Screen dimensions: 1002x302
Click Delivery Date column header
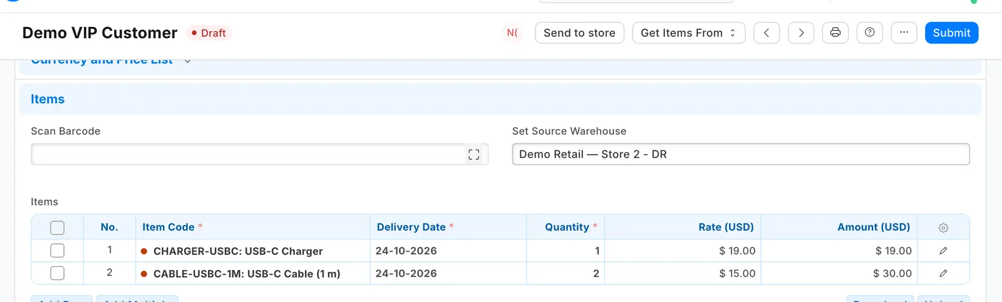tap(448, 227)
